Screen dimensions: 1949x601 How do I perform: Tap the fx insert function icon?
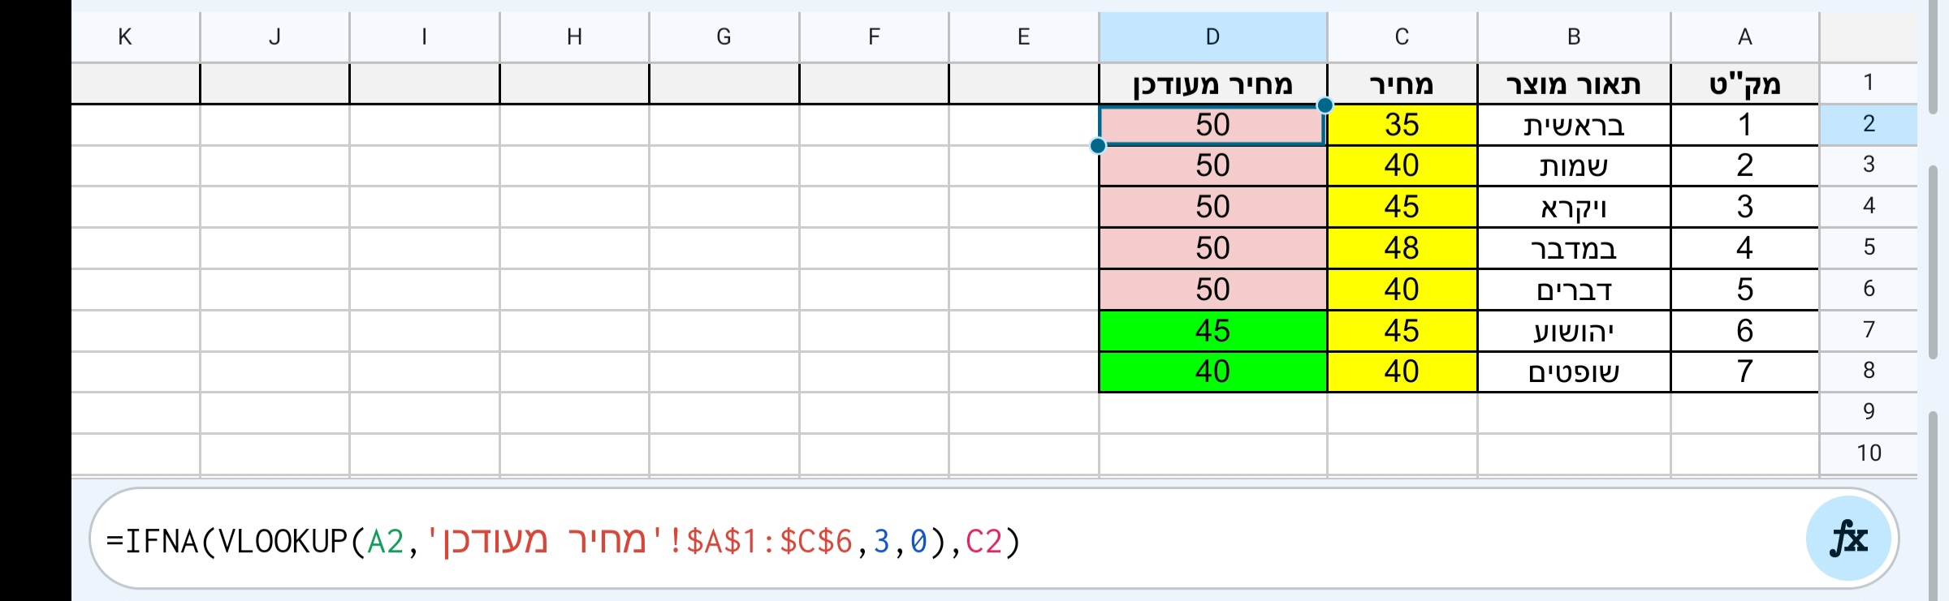[x=1848, y=539]
